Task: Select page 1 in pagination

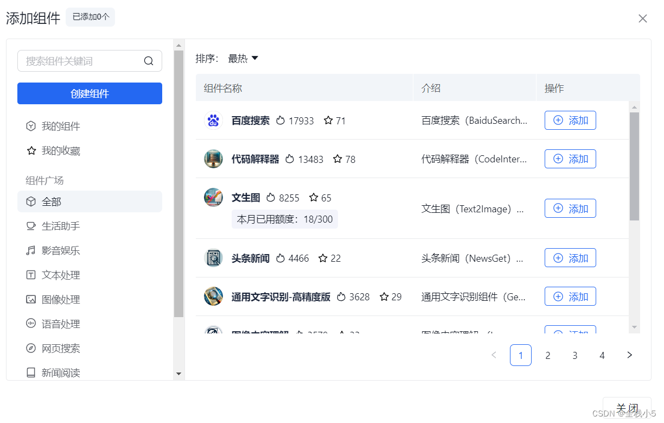Action: pyautogui.click(x=521, y=355)
